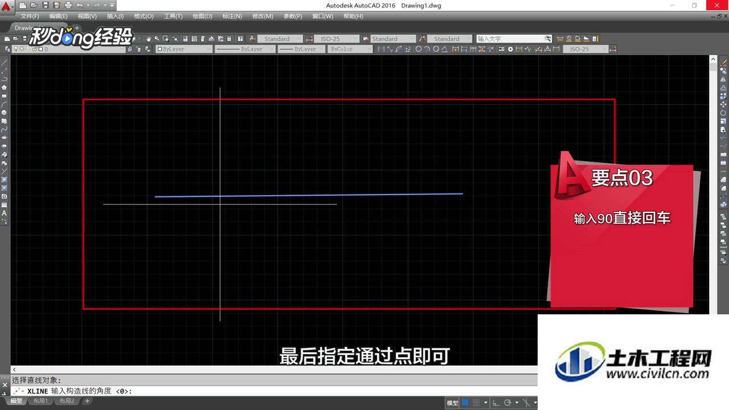The image size is (729, 410).
Task: Open the 参数(P) menu
Action: tap(293, 17)
